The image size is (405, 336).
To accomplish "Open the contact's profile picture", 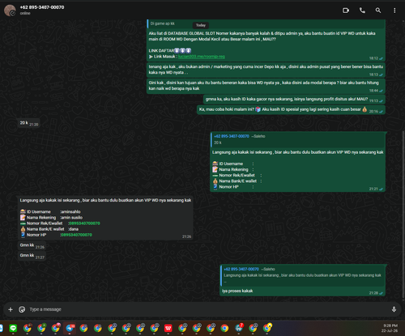I will 10,11.
